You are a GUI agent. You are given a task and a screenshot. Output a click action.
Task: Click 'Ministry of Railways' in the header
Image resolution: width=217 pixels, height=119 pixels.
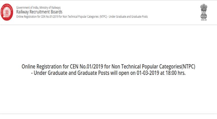50,8
